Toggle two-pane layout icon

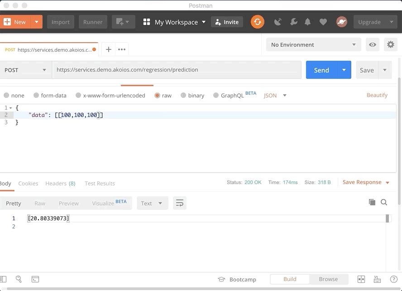[x=361, y=279]
